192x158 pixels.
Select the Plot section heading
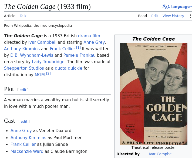coord(9,89)
